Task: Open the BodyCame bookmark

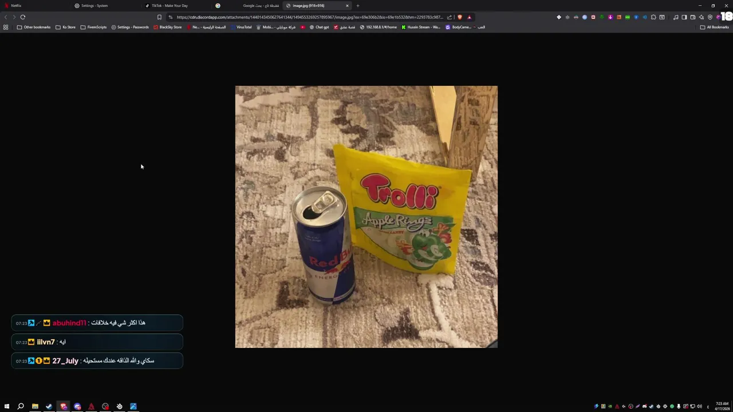Action: [458, 27]
